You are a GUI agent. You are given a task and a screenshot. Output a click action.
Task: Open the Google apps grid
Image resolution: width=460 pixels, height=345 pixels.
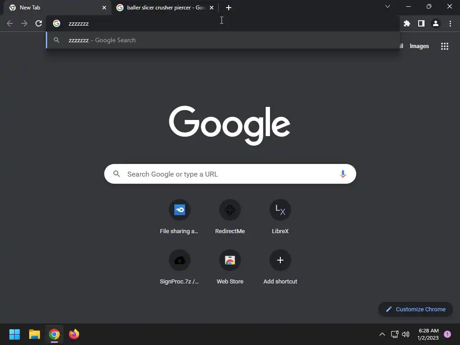pyautogui.click(x=445, y=46)
